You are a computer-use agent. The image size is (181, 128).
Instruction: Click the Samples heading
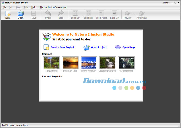click(x=47, y=54)
